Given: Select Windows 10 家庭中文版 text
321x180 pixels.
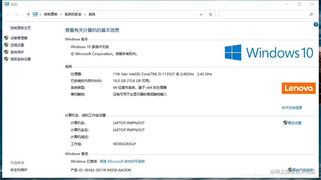Looking at the screenshot, I should 90,47.
